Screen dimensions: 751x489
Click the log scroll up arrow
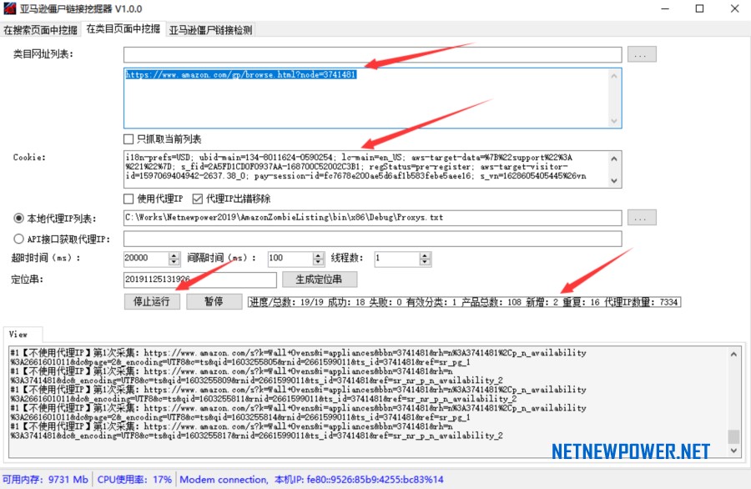(x=733, y=355)
